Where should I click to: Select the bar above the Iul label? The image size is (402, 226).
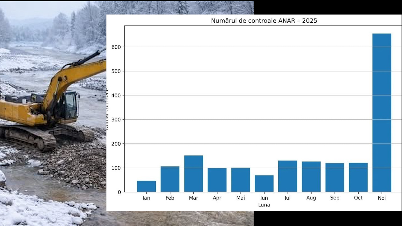tap(288, 176)
